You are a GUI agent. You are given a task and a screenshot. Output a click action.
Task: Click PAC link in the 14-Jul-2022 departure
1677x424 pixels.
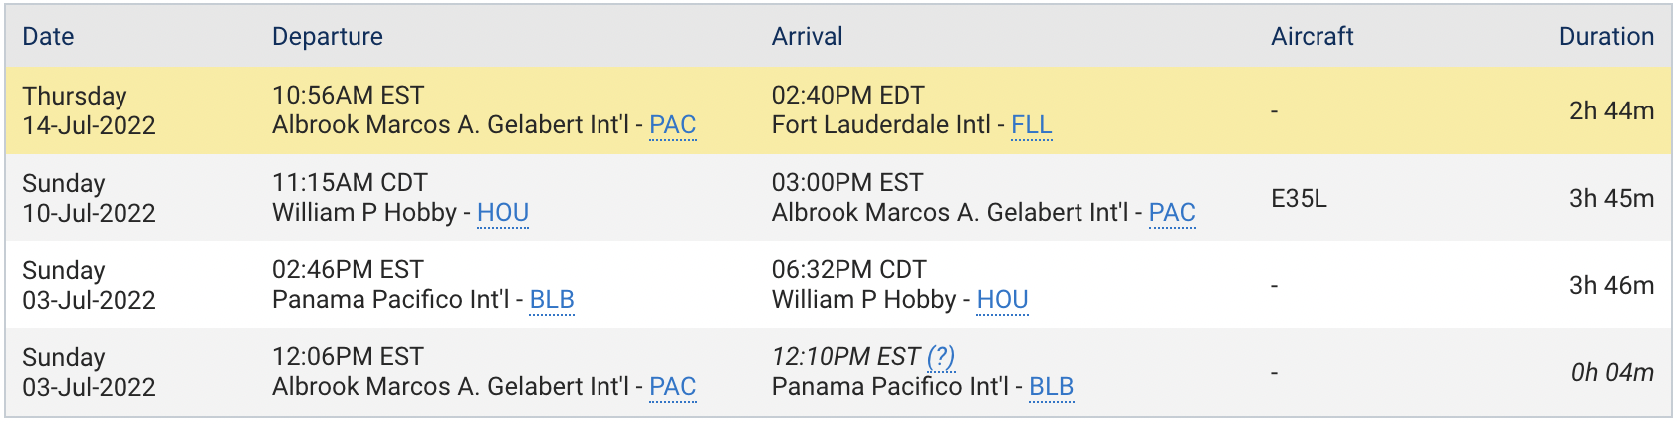[x=672, y=125]
